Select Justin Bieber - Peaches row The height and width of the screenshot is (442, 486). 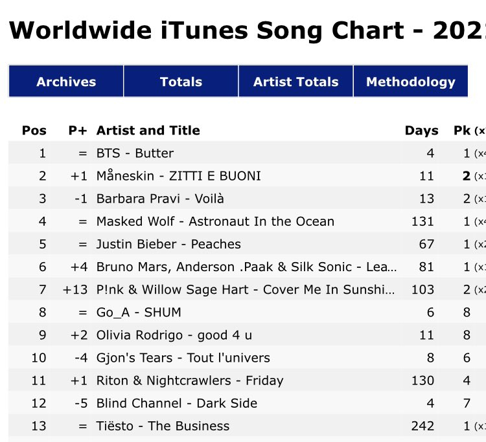(168, 244)
